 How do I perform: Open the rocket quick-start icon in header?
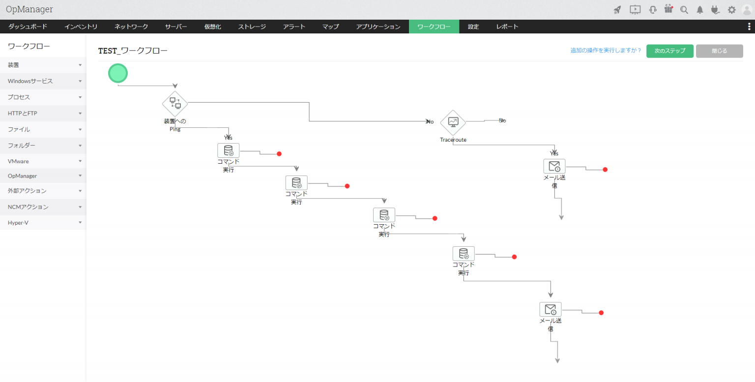point(618,9)
